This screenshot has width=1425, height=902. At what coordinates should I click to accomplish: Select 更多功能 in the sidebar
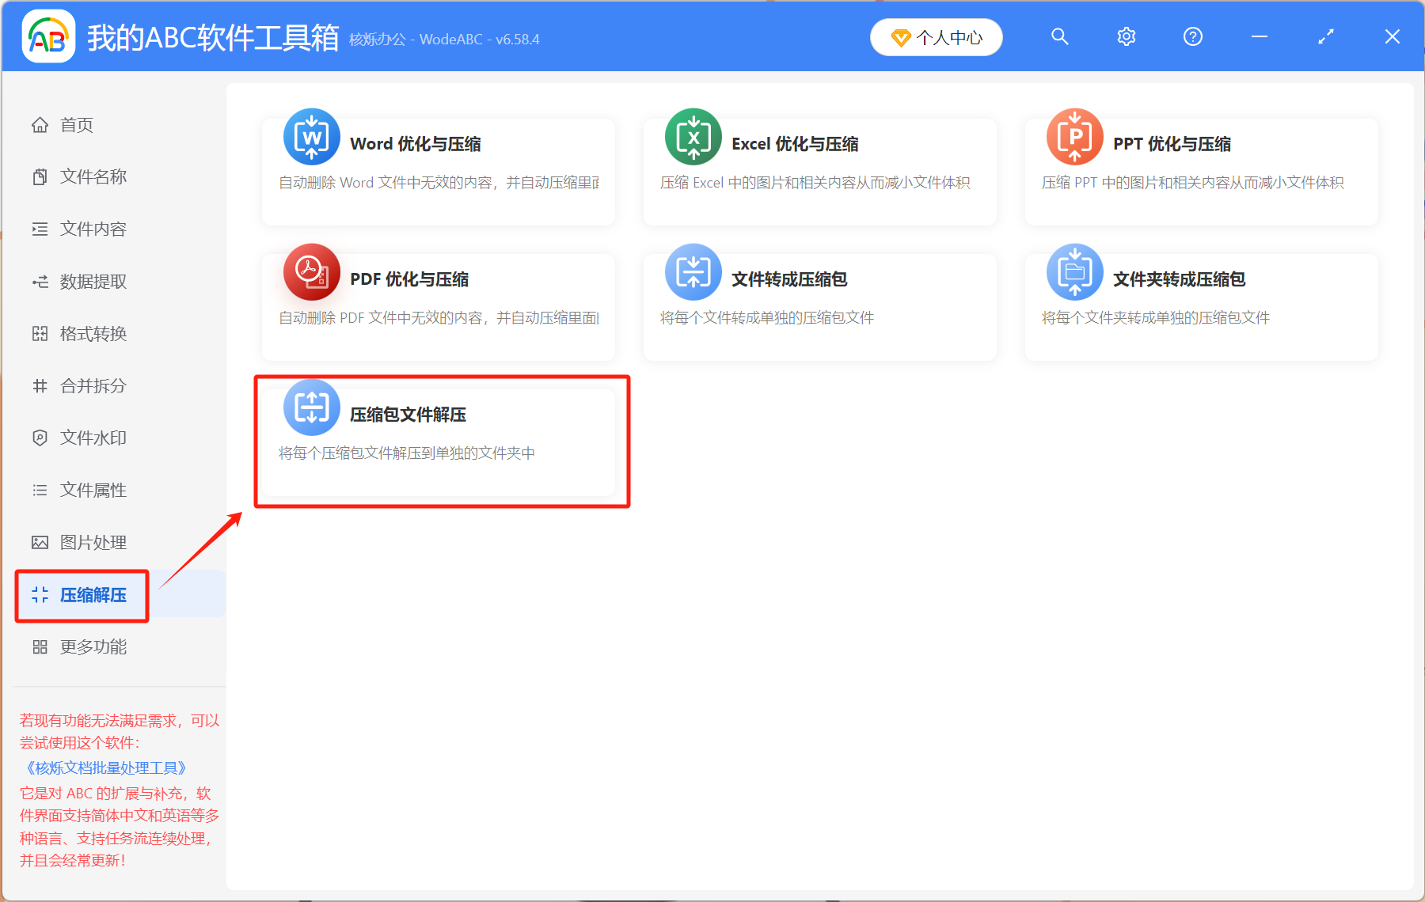click(x=94, y=646)
